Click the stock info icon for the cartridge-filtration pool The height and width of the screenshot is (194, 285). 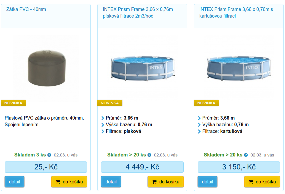click(246, 155)
